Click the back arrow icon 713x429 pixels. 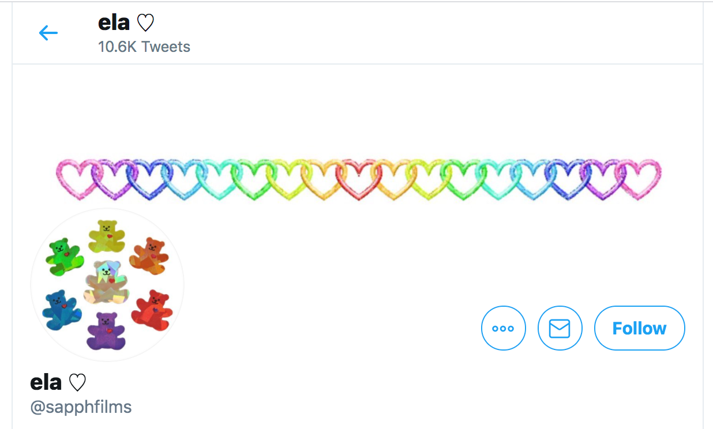click(48, 33)
